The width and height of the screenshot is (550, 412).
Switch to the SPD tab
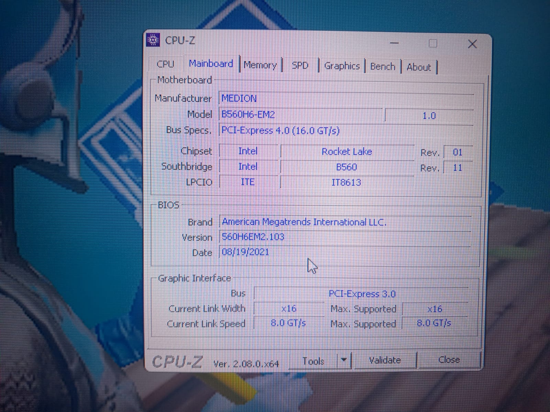point(300,66)
